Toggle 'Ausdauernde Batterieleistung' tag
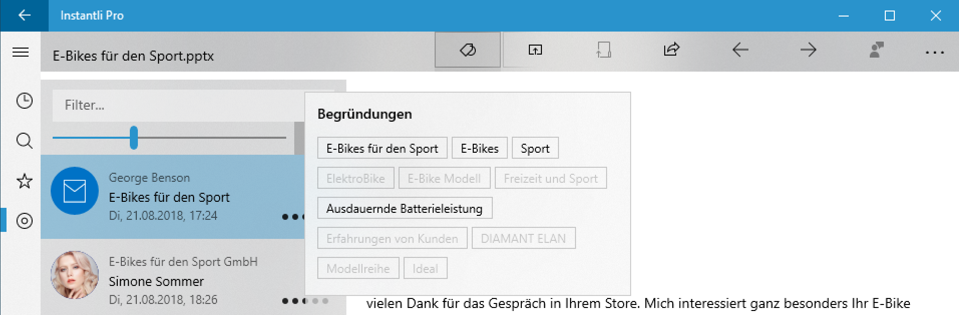Screen dimensions: 959x315 point(405,208)
